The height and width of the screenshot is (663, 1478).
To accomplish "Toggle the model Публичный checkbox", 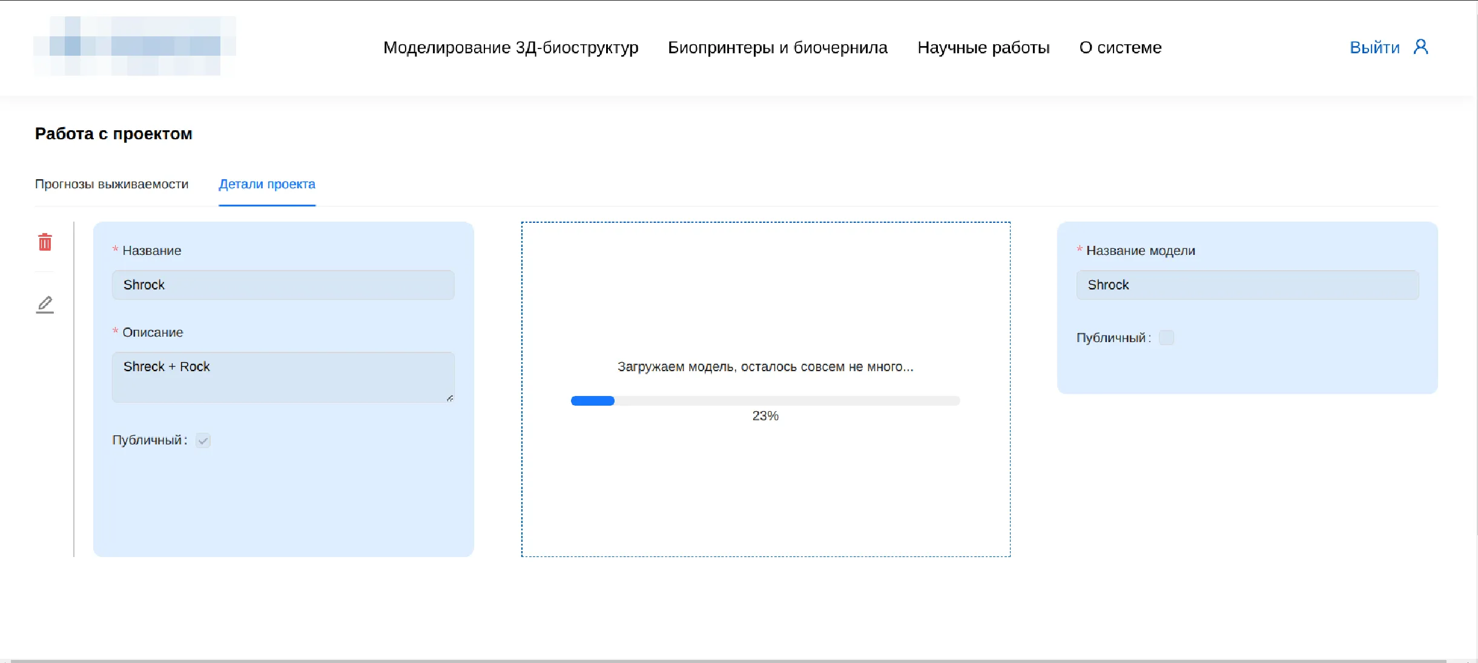I will (x=1166, y=338).
